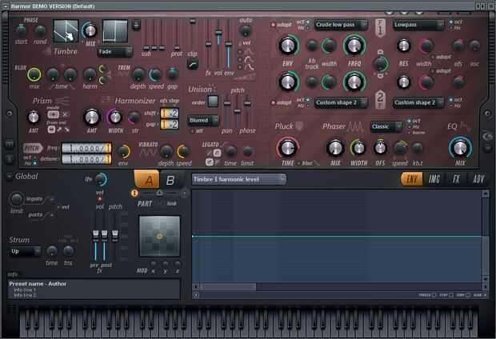Select Hz unit for Filter 1 frequency
496x339 pixels.
tap(307, 28)
